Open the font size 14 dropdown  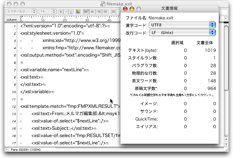click(x=47, y=12)
